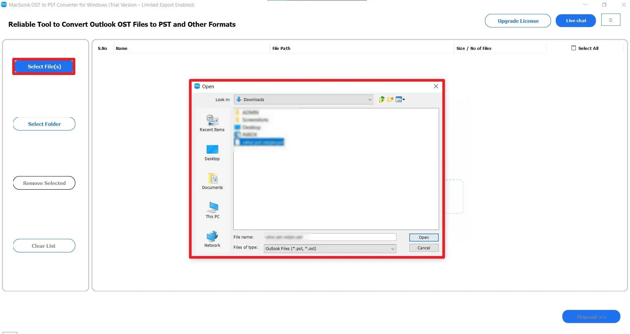Go to Documents in the places sidebar
The height and width of the screenshot is (334, 630).
212,181
